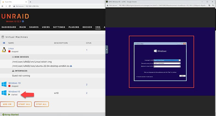216x116 pixels.
Task: Reload the Unraid VMs page
Action: point(10,6)
